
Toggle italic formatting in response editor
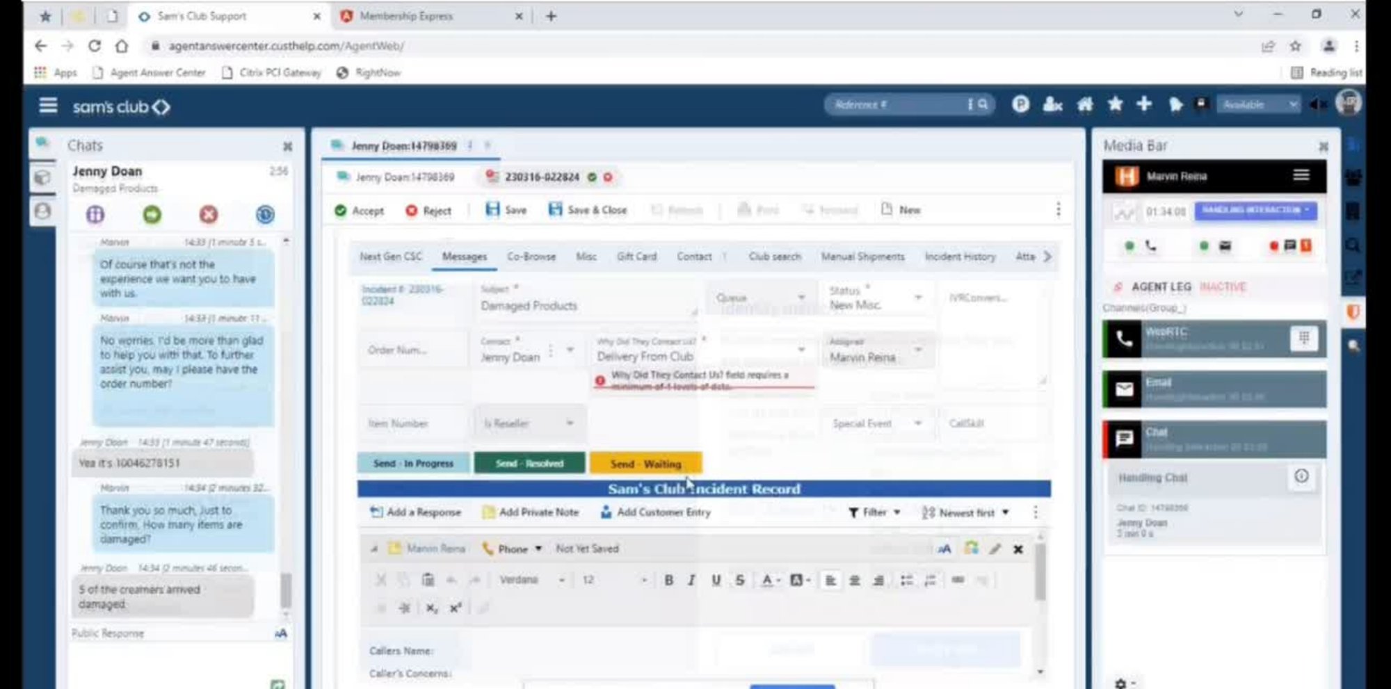point(691,580)
